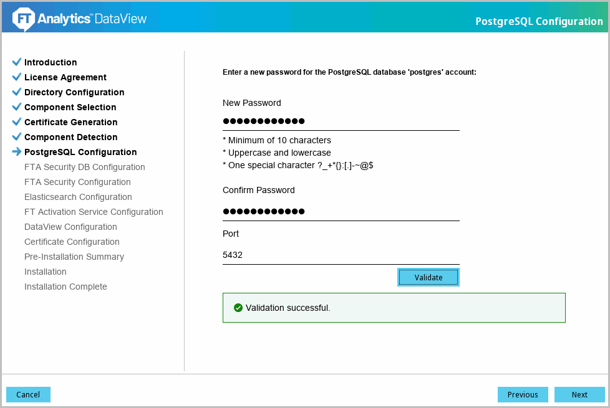
Task: Go back using the Previous button
Action: (523, 394)
